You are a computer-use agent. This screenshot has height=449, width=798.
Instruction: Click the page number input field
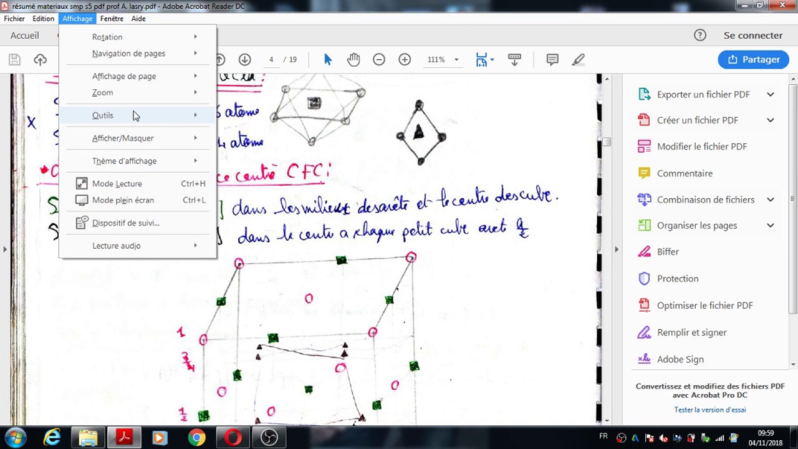(x=271, y=60)
